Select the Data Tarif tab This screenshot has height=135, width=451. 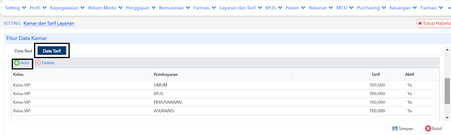pyautogui.click(x=52, y=51)
